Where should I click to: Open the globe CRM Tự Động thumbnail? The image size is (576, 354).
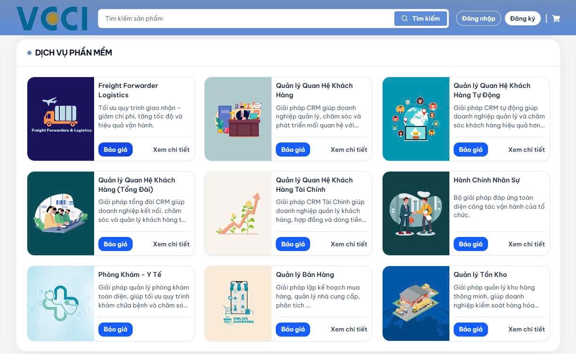[x=416, y=119]
